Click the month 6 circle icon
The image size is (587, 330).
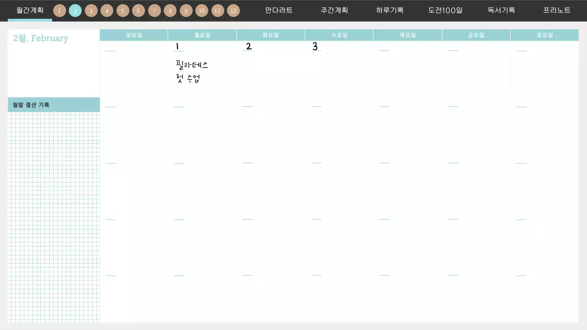coord(138,11)
